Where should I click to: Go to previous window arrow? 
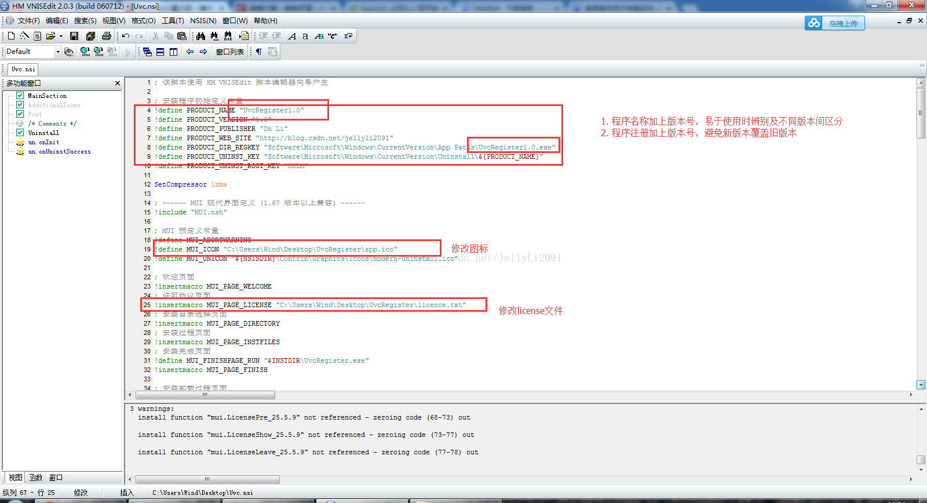coord(190,52)
